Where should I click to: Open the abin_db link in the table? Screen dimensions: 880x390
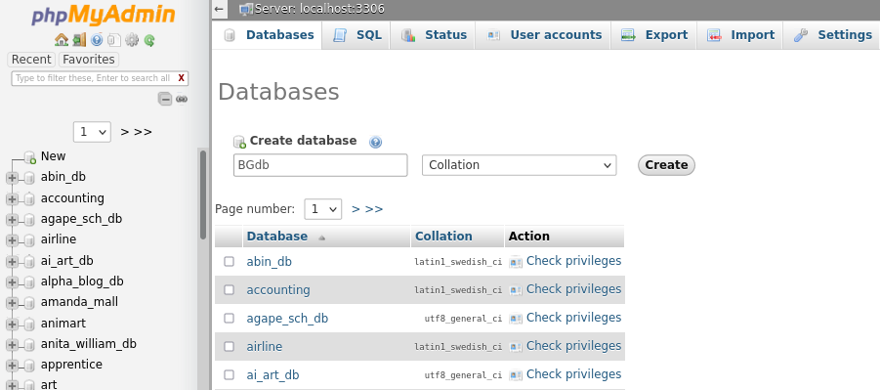coord(270,262)
